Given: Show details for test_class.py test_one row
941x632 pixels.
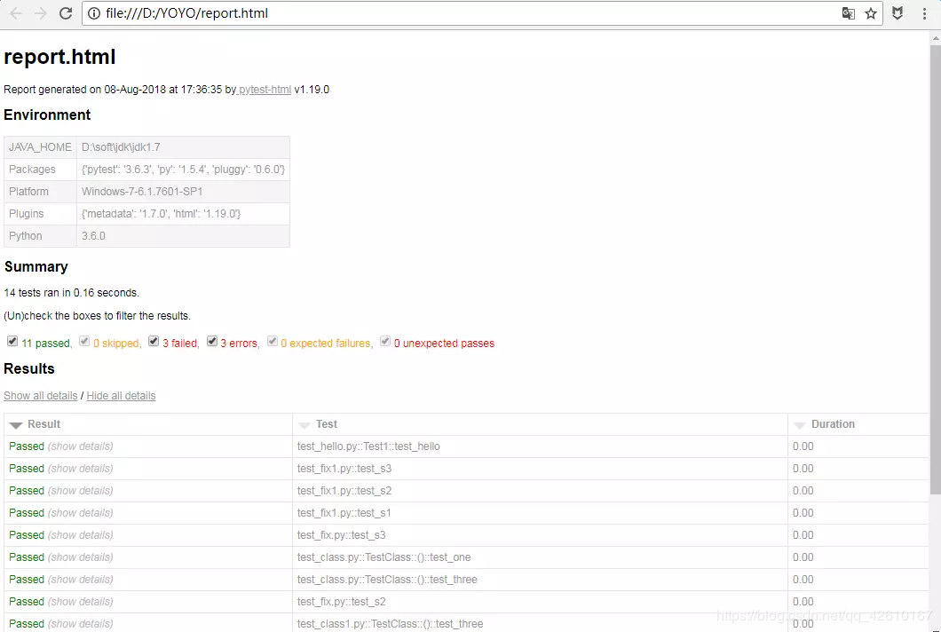Looking at the screenshot, I should (x=81, y=557).
